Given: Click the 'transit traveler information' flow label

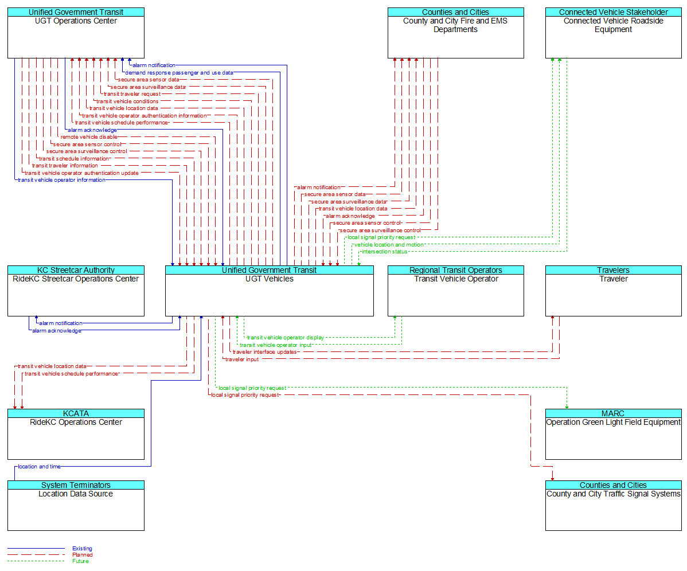Looking at the screenshot, I should 65,166.
